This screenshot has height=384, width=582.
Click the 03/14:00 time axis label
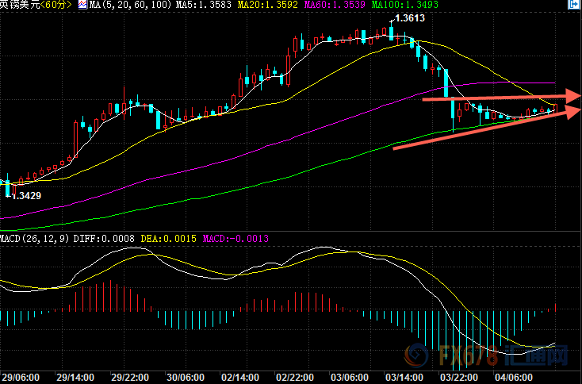(x=404, y=378)
